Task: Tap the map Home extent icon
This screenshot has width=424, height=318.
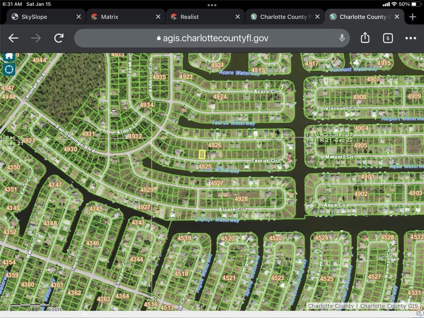Action: [9, 56]
